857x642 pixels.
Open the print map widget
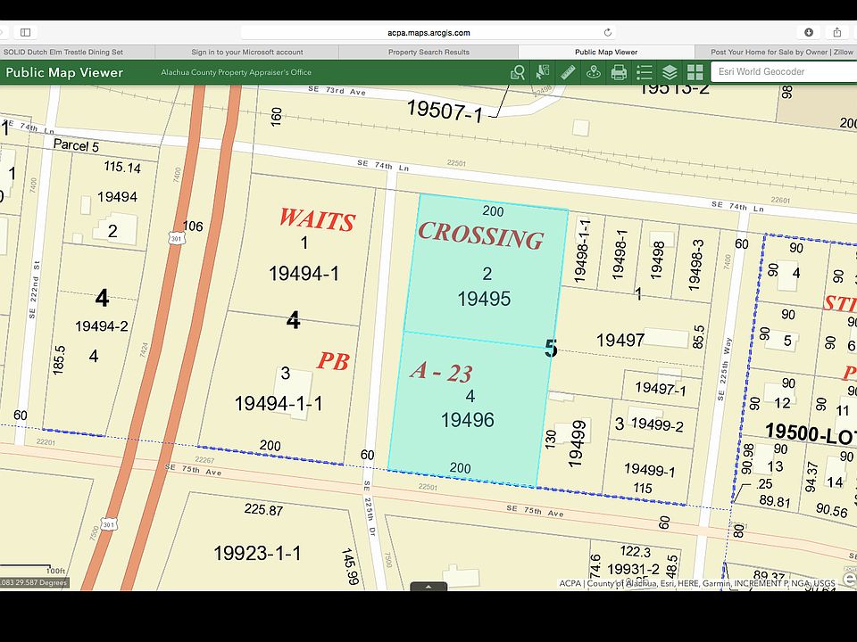click(x=619, y=72)
